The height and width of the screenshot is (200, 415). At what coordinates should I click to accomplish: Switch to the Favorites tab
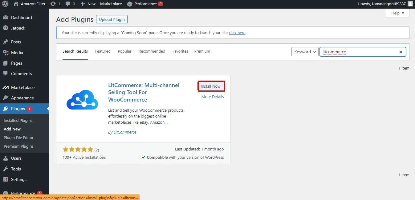pyautogui.click(x=180, y=51)
